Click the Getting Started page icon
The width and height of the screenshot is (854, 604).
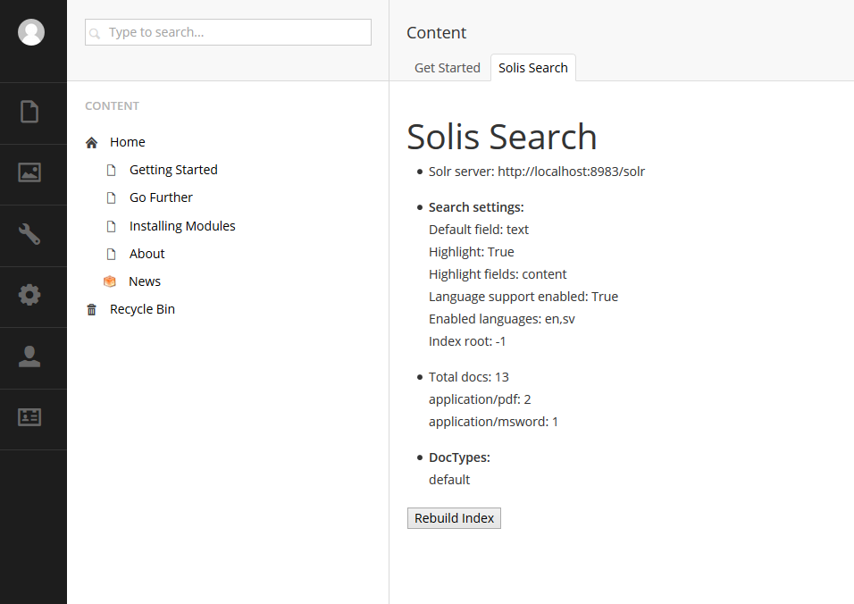(111, 171)
